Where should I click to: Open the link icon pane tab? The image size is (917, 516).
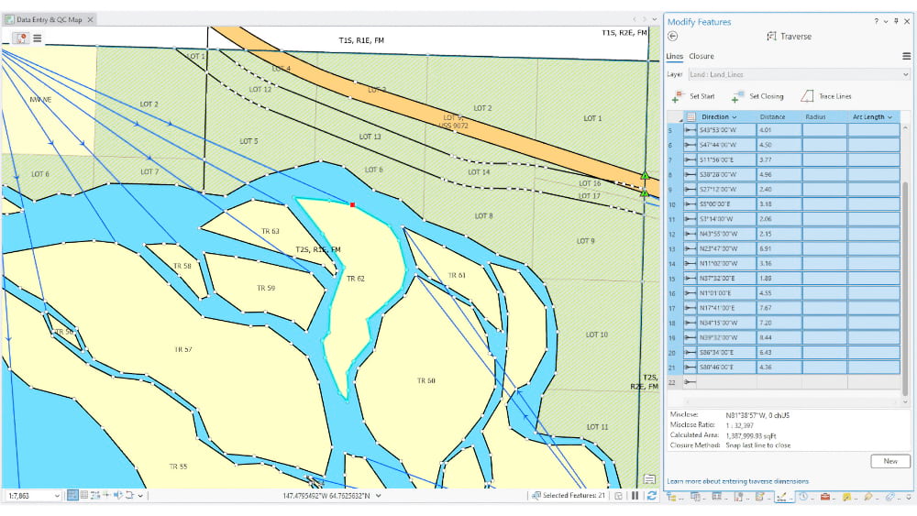point(889,498)
